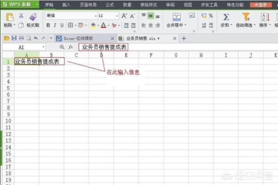Align text right
Viewport: 278px width, 185px height.
tap(158, 25)
